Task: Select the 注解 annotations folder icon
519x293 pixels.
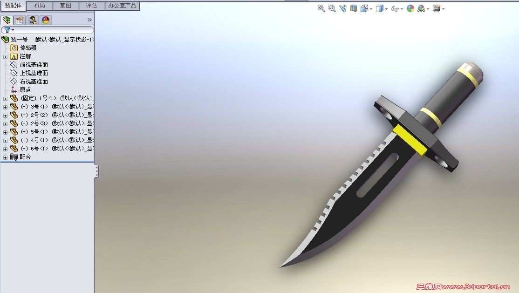Action: coord(14,56)
